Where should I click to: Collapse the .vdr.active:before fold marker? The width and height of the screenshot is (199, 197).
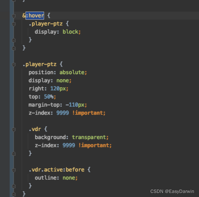pos(14,170)
